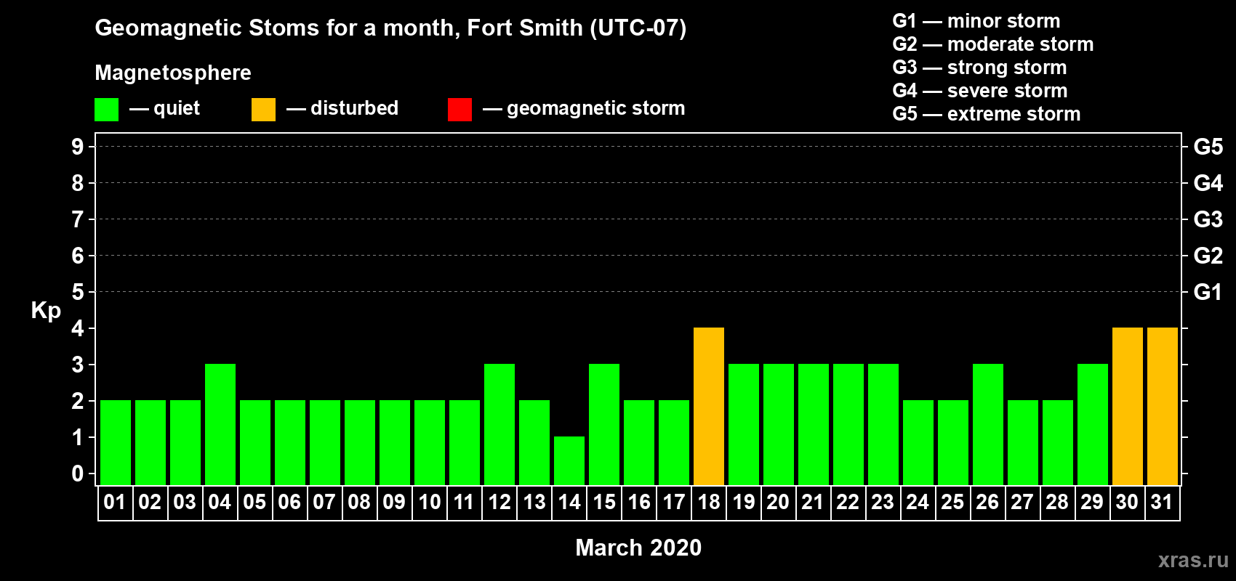1236x581 pixels.
Task: Click date label 31 on the axis
Action: point(1162,503)
